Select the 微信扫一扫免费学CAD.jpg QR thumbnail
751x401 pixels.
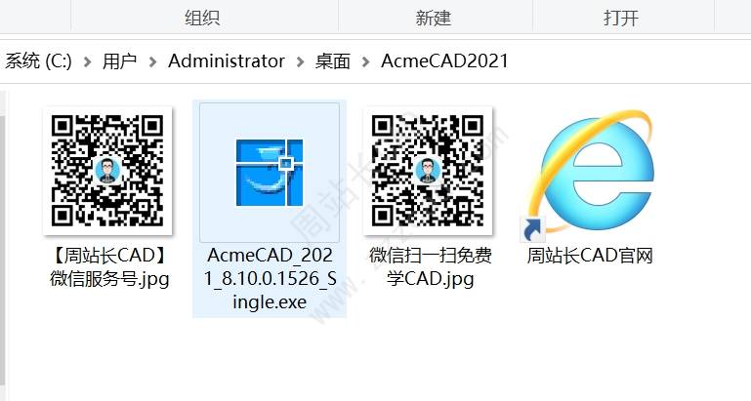pyautogui.click(x=428, y=171)
